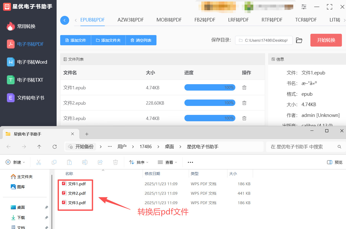Screen dimensions: 346x229
Task: Expand the 新建 dropdown in Explorer
Action: pos(15,162)
